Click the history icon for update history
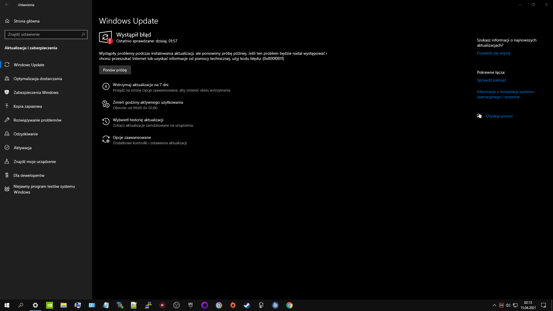Viewport: 553px width, 311px height. click(x=106, y=122)
